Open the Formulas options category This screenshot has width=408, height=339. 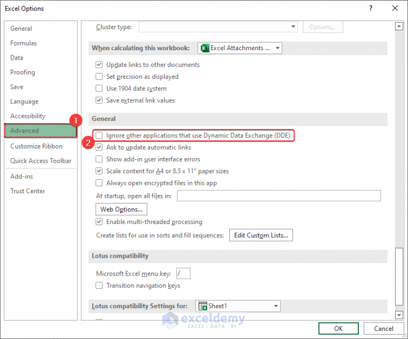(23, 43)
